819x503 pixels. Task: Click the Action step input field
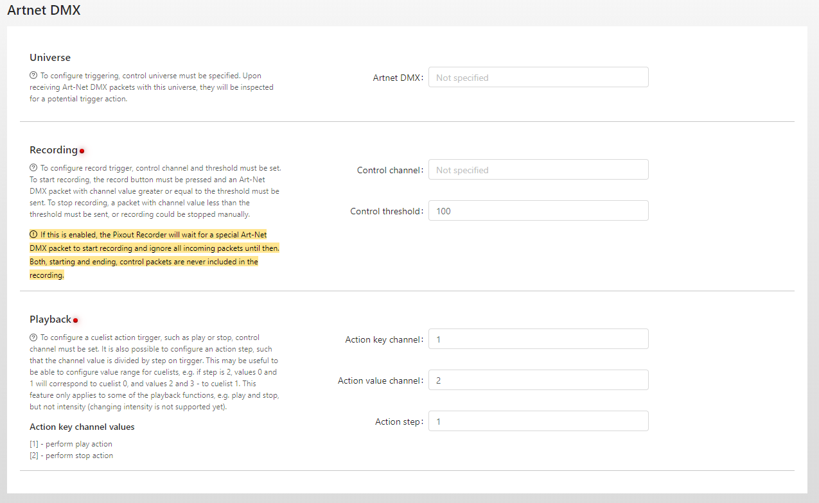point(538,422)
